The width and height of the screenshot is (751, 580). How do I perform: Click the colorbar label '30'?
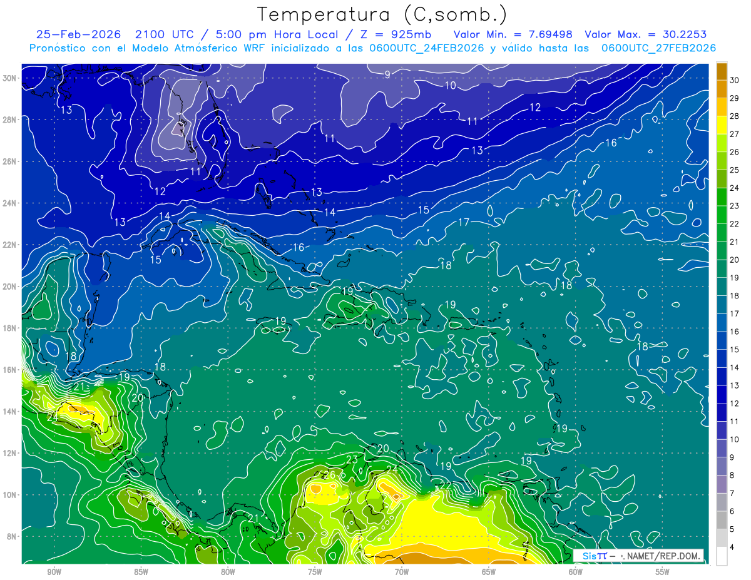click(735, 81)
